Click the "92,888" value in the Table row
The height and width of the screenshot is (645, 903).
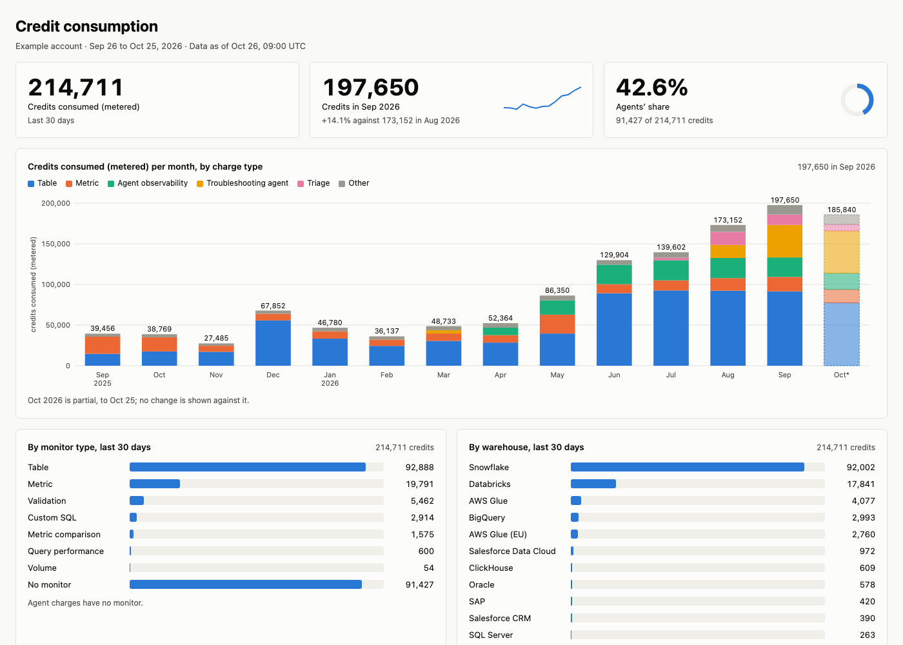(420, 468)
